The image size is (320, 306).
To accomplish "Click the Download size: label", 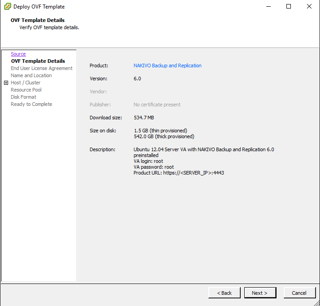I will 106,118.
